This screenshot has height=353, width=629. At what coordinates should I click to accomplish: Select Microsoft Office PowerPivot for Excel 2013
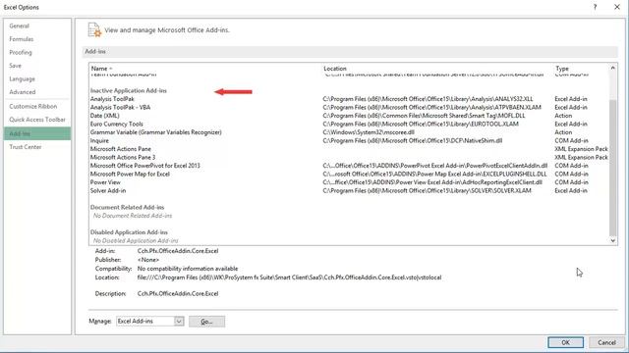coord(349,166)
